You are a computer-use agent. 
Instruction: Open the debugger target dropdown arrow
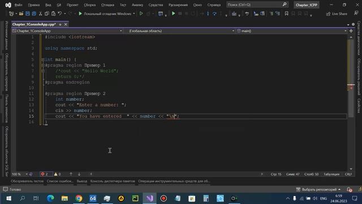(134, 14)
